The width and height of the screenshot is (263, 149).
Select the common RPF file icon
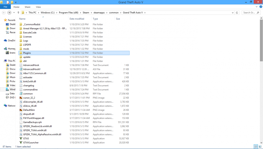tap(21, 94)
